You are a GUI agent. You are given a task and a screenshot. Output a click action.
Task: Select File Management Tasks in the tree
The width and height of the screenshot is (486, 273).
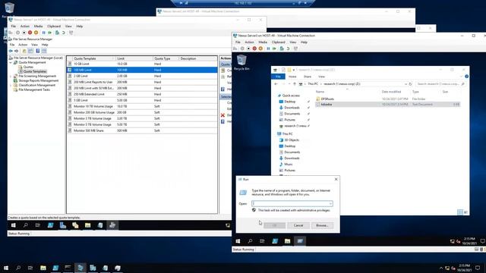[34, 89]
